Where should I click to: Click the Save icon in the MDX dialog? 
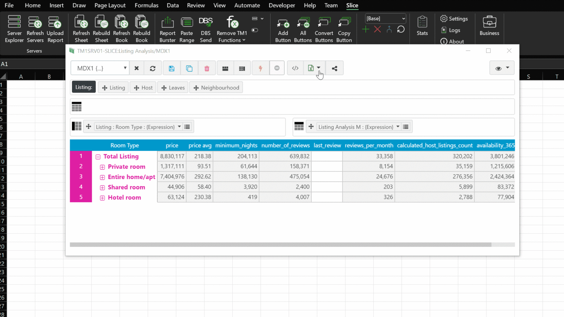coord(171,68)
